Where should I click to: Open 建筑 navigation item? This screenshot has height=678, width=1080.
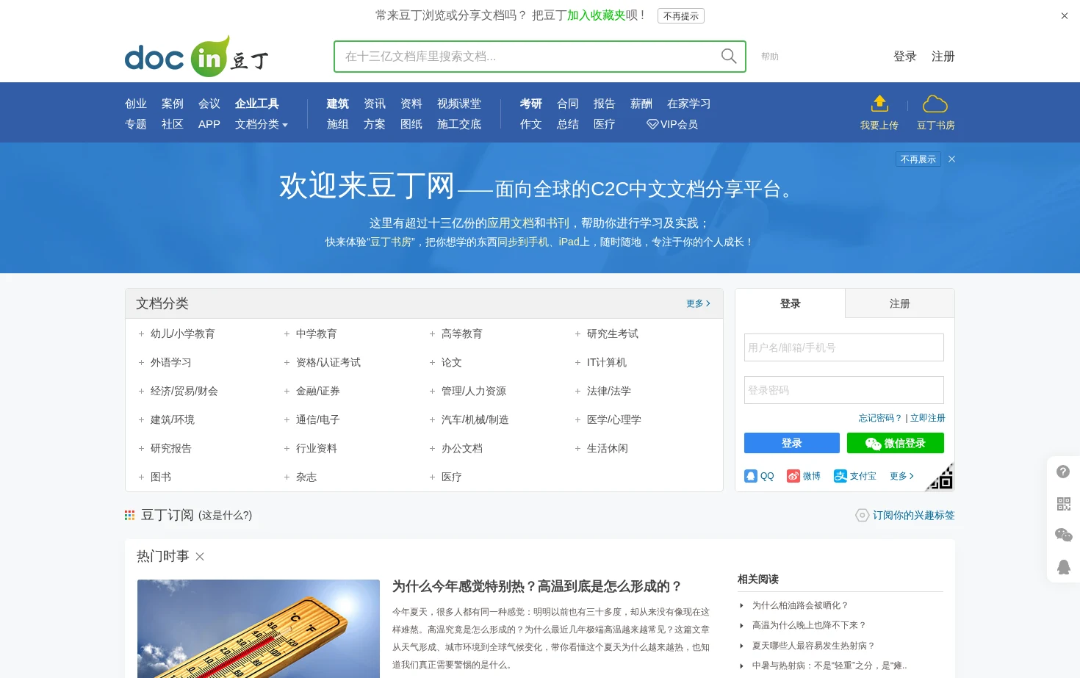click(x=338, y=104)
